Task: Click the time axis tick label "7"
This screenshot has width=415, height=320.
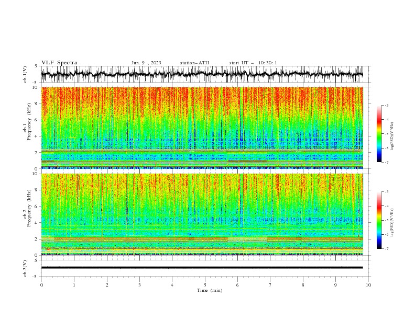Action: (270, 285)
